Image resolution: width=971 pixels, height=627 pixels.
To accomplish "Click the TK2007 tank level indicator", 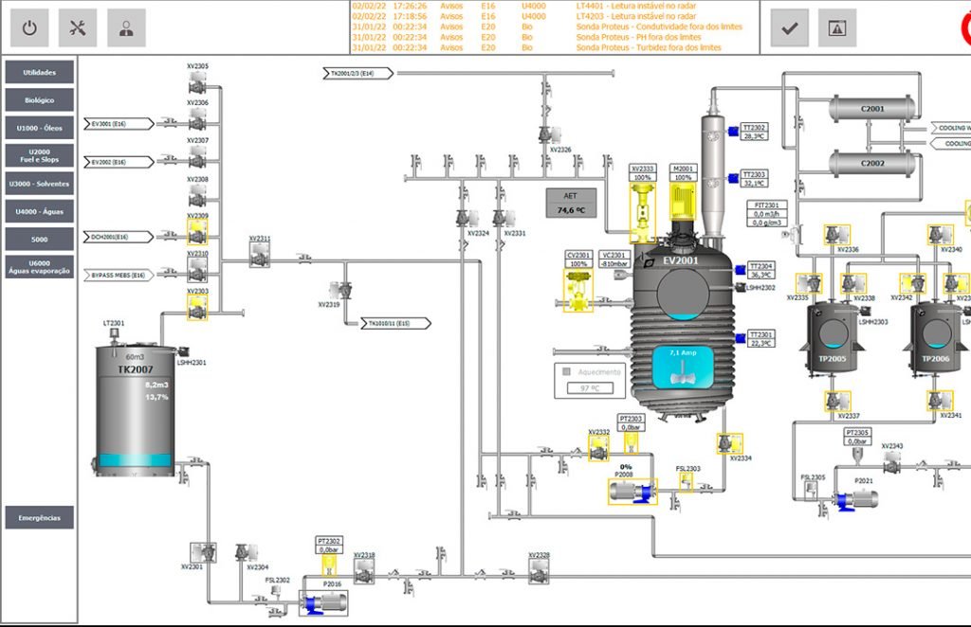I will point(134,460).
